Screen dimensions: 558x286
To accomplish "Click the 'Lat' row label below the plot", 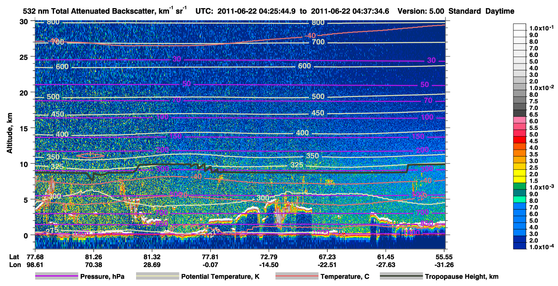I will [x=14, y=256].
